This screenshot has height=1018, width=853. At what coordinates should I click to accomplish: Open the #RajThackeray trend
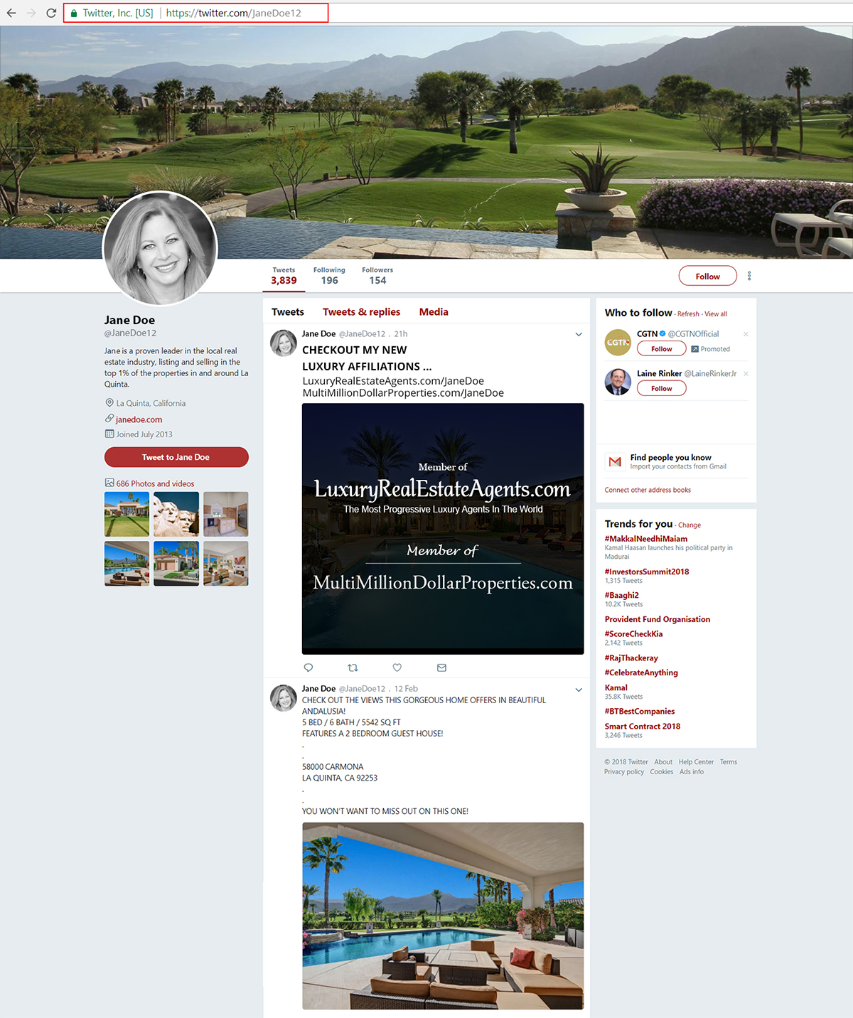(x=631, y=658)
